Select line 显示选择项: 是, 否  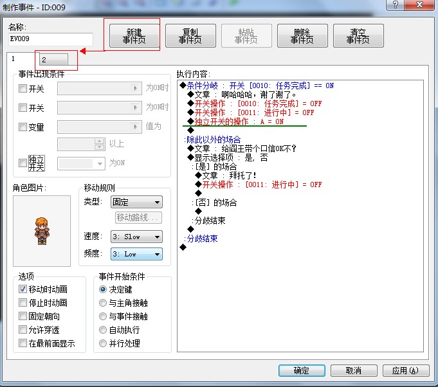(228, 157)
